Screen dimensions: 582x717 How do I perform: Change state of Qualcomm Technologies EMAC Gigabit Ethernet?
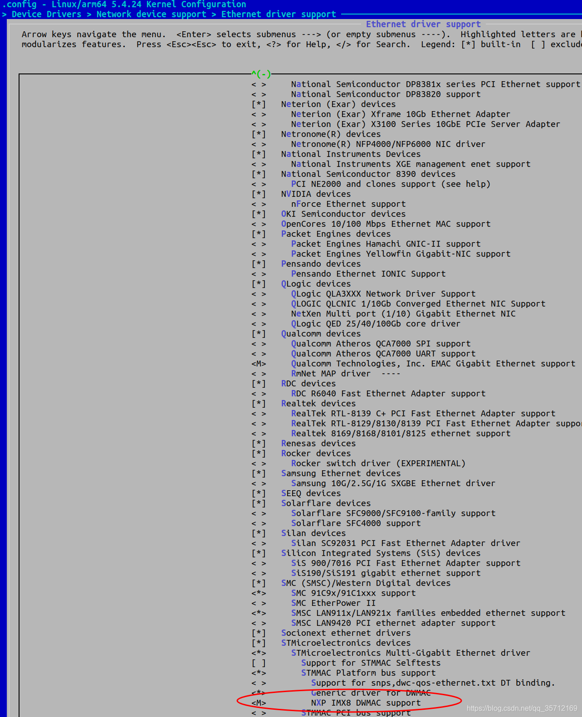[x=259, y=364]
